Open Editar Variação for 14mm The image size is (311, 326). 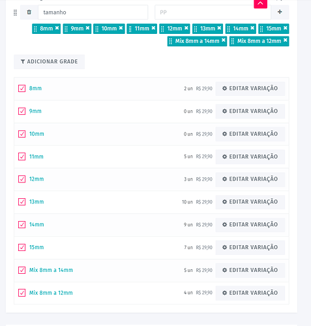[250, 225]
